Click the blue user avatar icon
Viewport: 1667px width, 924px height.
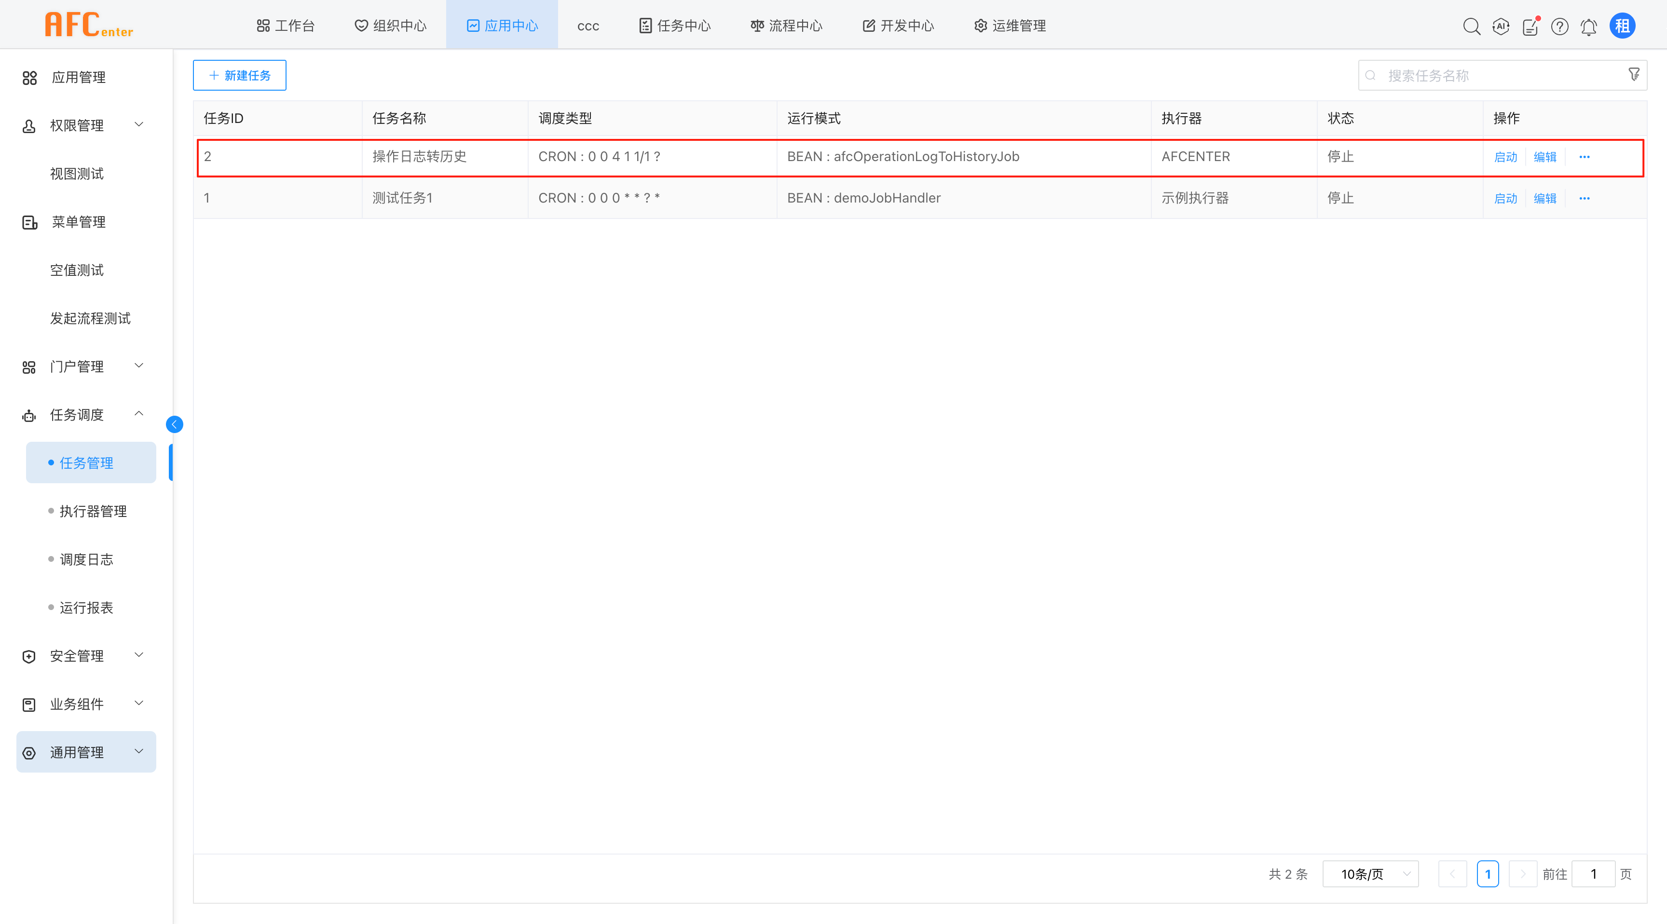pyautogui.click(x=1622, y=26)
